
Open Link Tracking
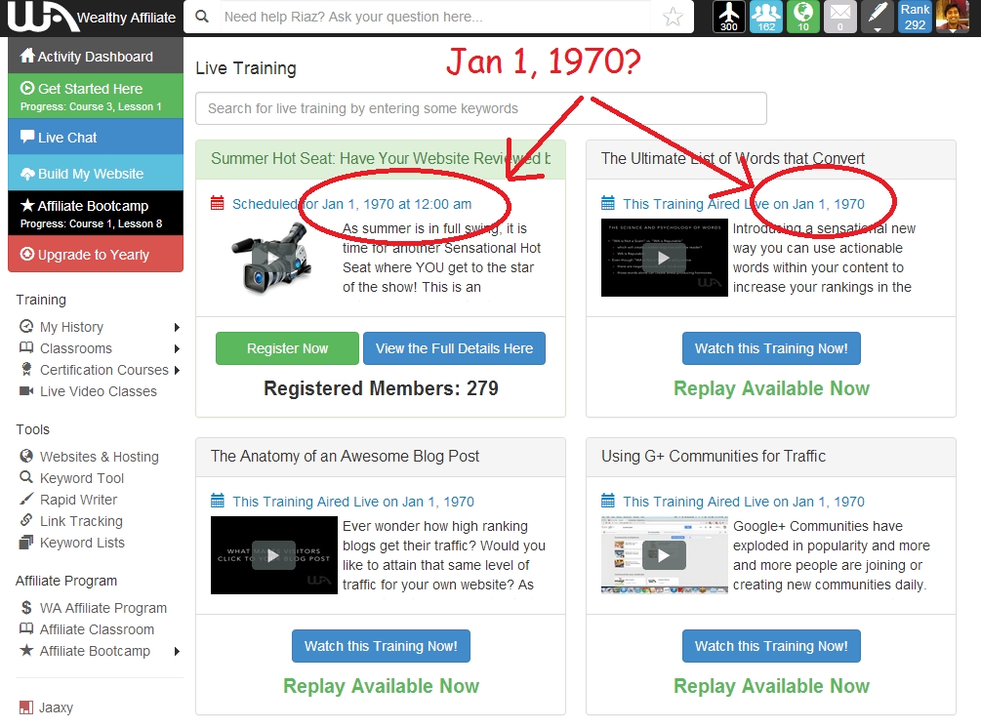(81, 521)
